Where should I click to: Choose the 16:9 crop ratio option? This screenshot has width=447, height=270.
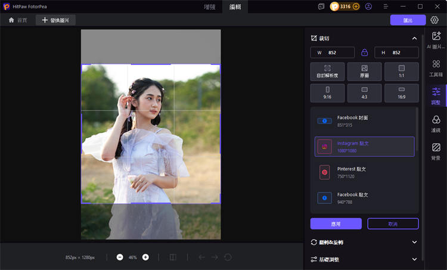tap(401, 92)
